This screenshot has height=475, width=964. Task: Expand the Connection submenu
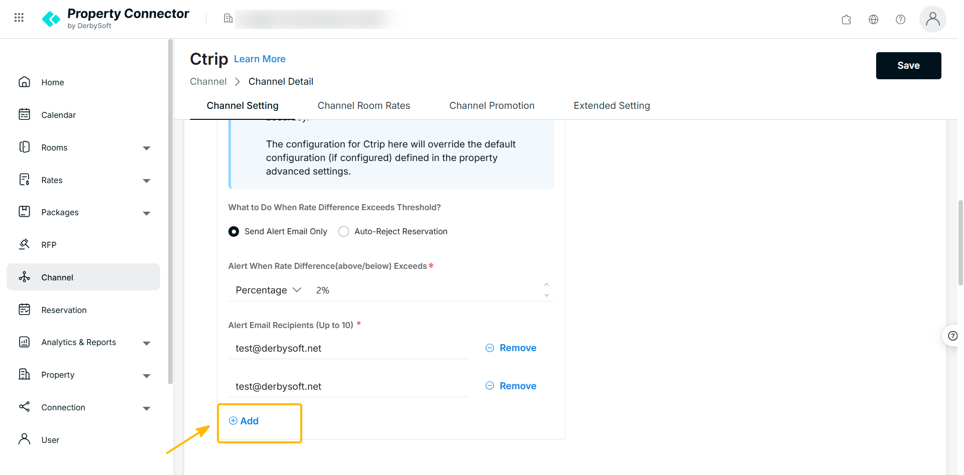coord(147,408)
